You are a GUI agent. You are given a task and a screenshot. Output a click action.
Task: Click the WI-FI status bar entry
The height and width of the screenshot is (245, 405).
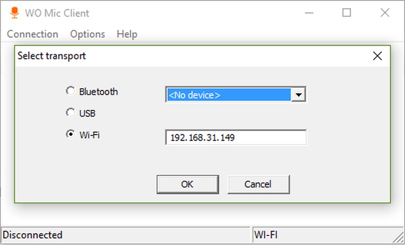(x=266, y=235)
